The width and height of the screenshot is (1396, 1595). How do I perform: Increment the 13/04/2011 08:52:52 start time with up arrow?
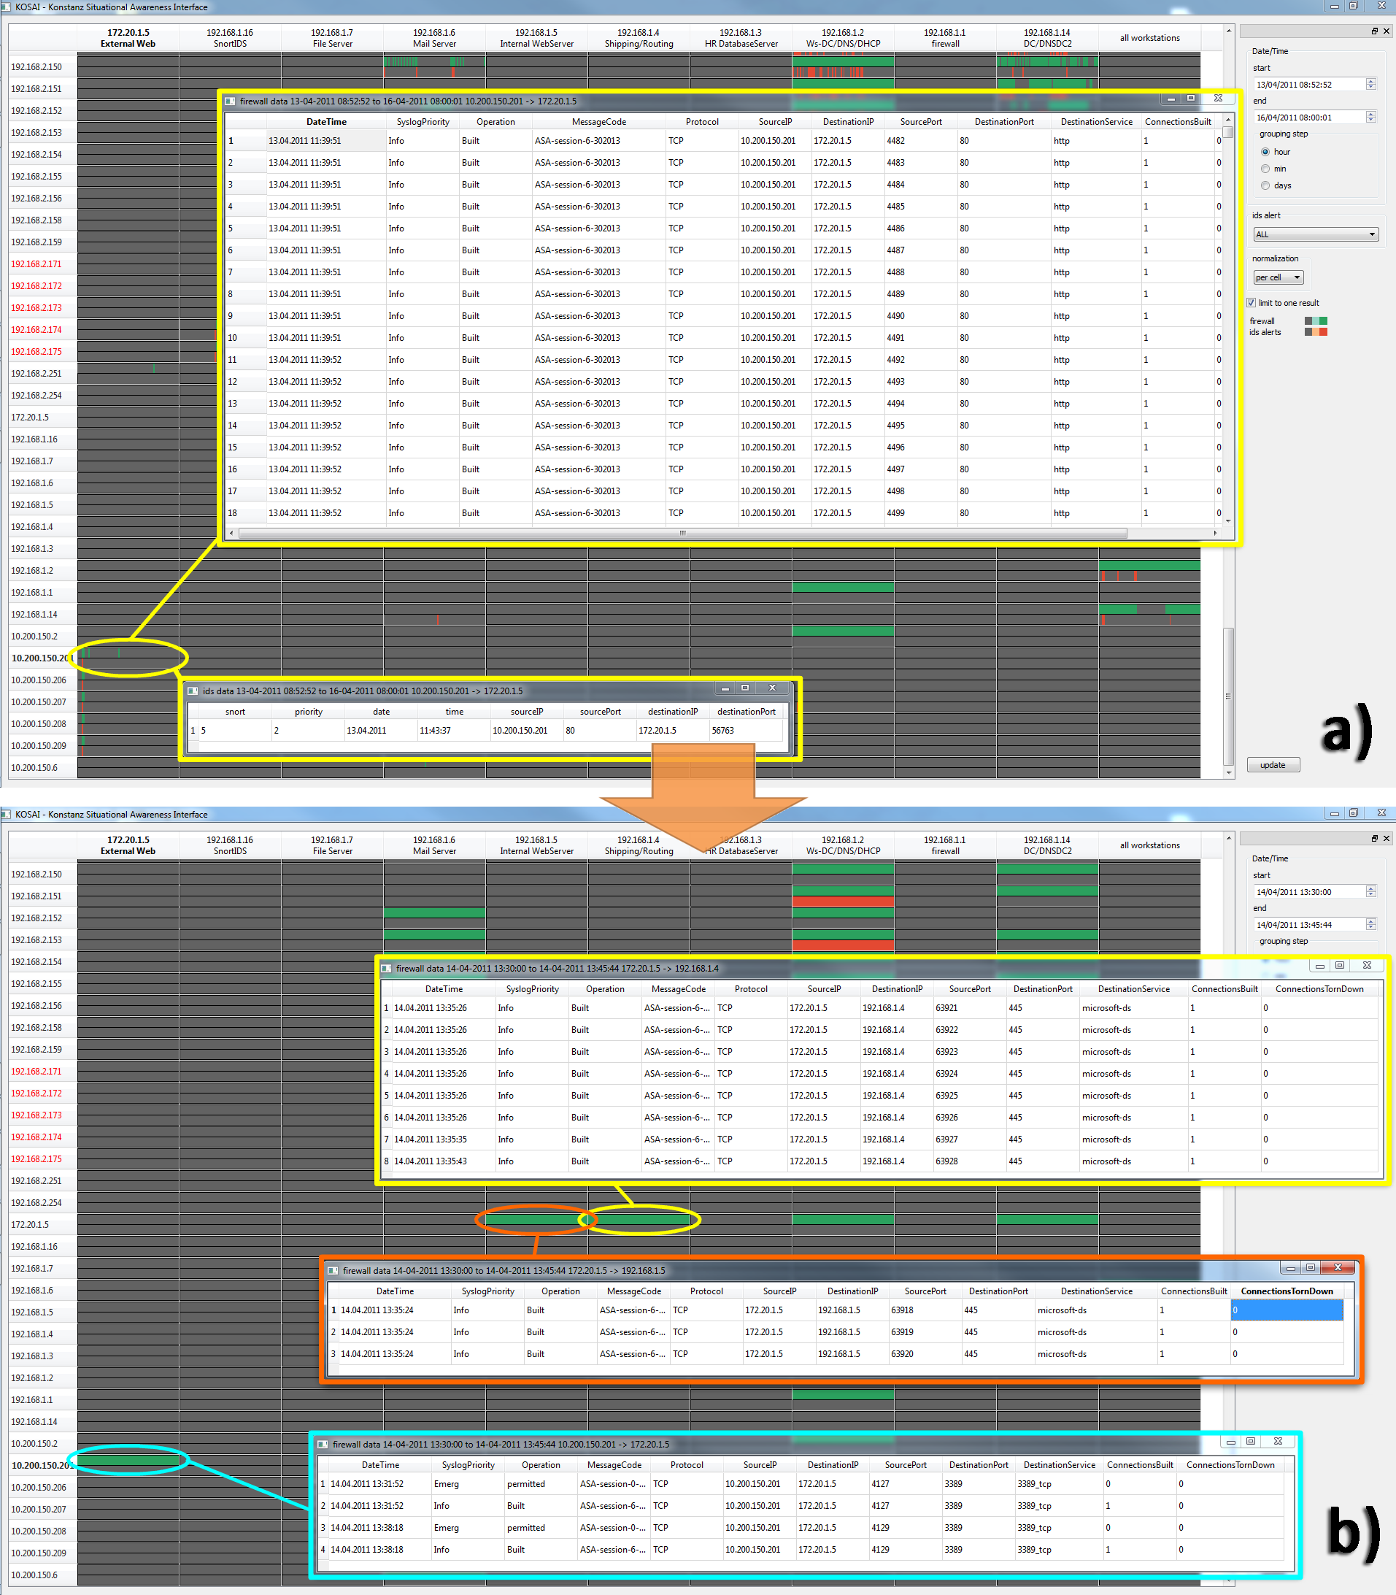[1371, 81]
